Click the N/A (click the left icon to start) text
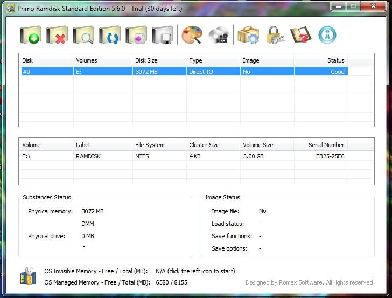 (195, 271)
